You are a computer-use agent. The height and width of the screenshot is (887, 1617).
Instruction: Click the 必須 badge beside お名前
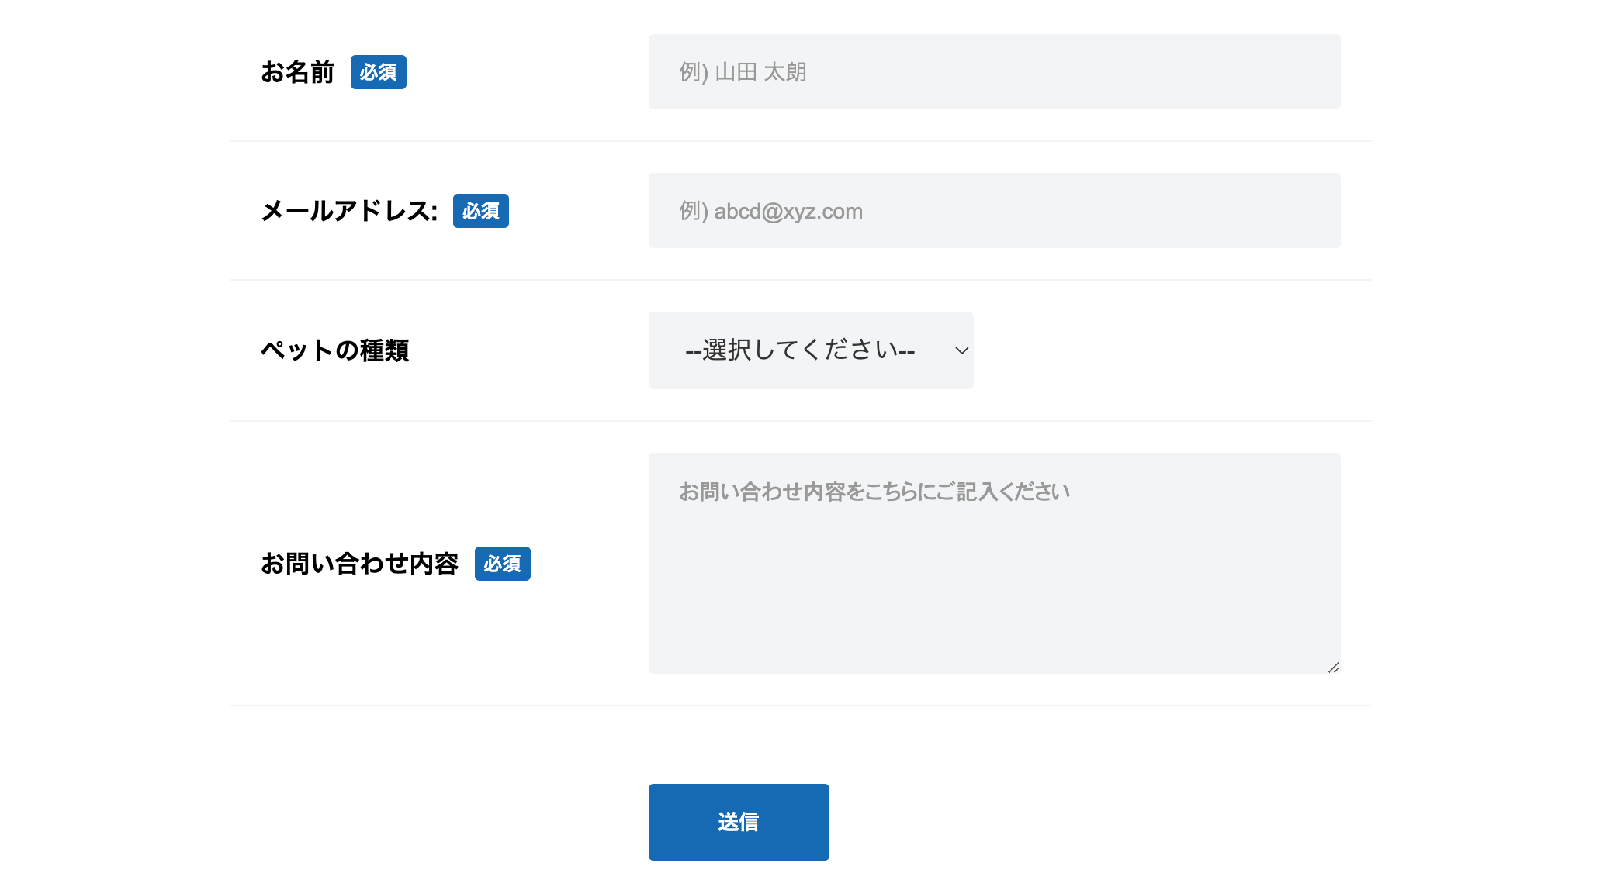point(379,72)
